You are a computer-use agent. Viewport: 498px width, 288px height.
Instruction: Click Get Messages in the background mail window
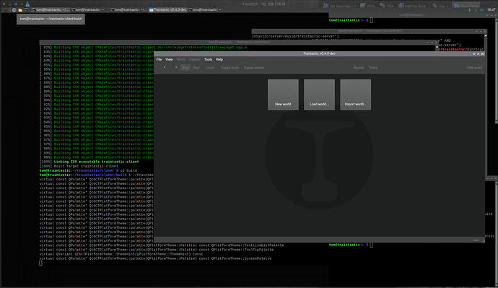[x=338, y=6]
